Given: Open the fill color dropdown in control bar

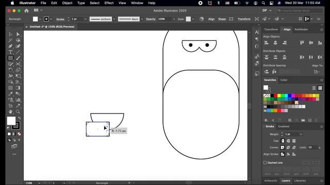Looking at the screenshot, I should click(40, 19).
